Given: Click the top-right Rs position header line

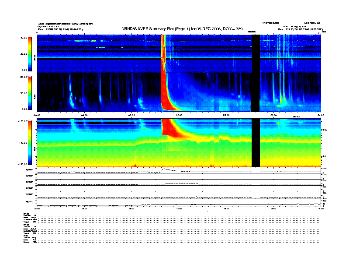Looking at the screenshot, I should (x=300, y=29).
